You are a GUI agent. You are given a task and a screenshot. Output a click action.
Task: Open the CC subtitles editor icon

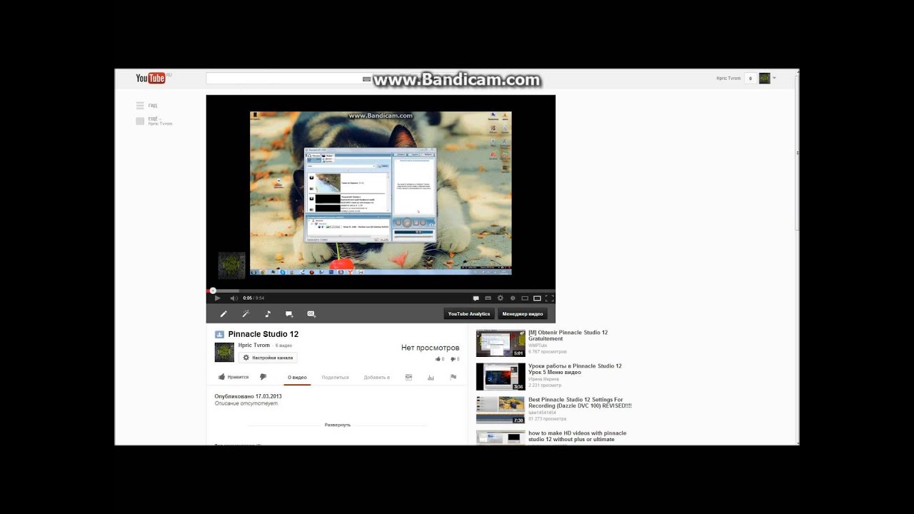(x=311, y=314)
